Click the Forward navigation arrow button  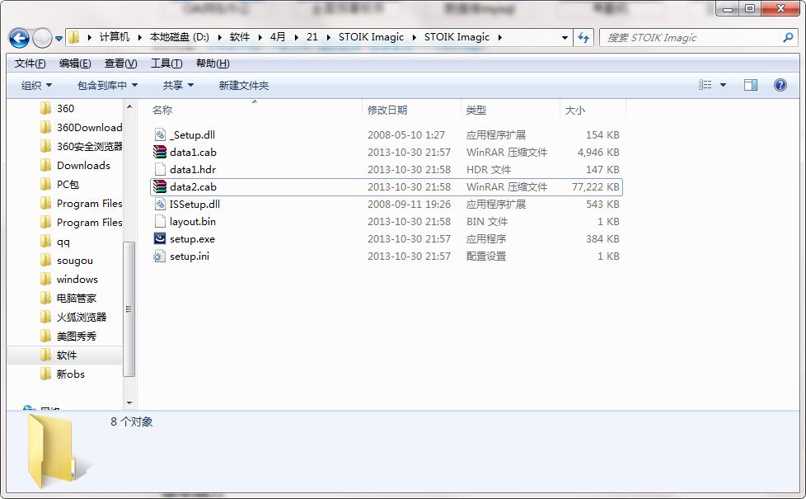(42, 38)
